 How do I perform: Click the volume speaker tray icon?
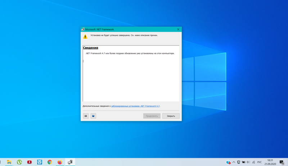coord(248,162)
